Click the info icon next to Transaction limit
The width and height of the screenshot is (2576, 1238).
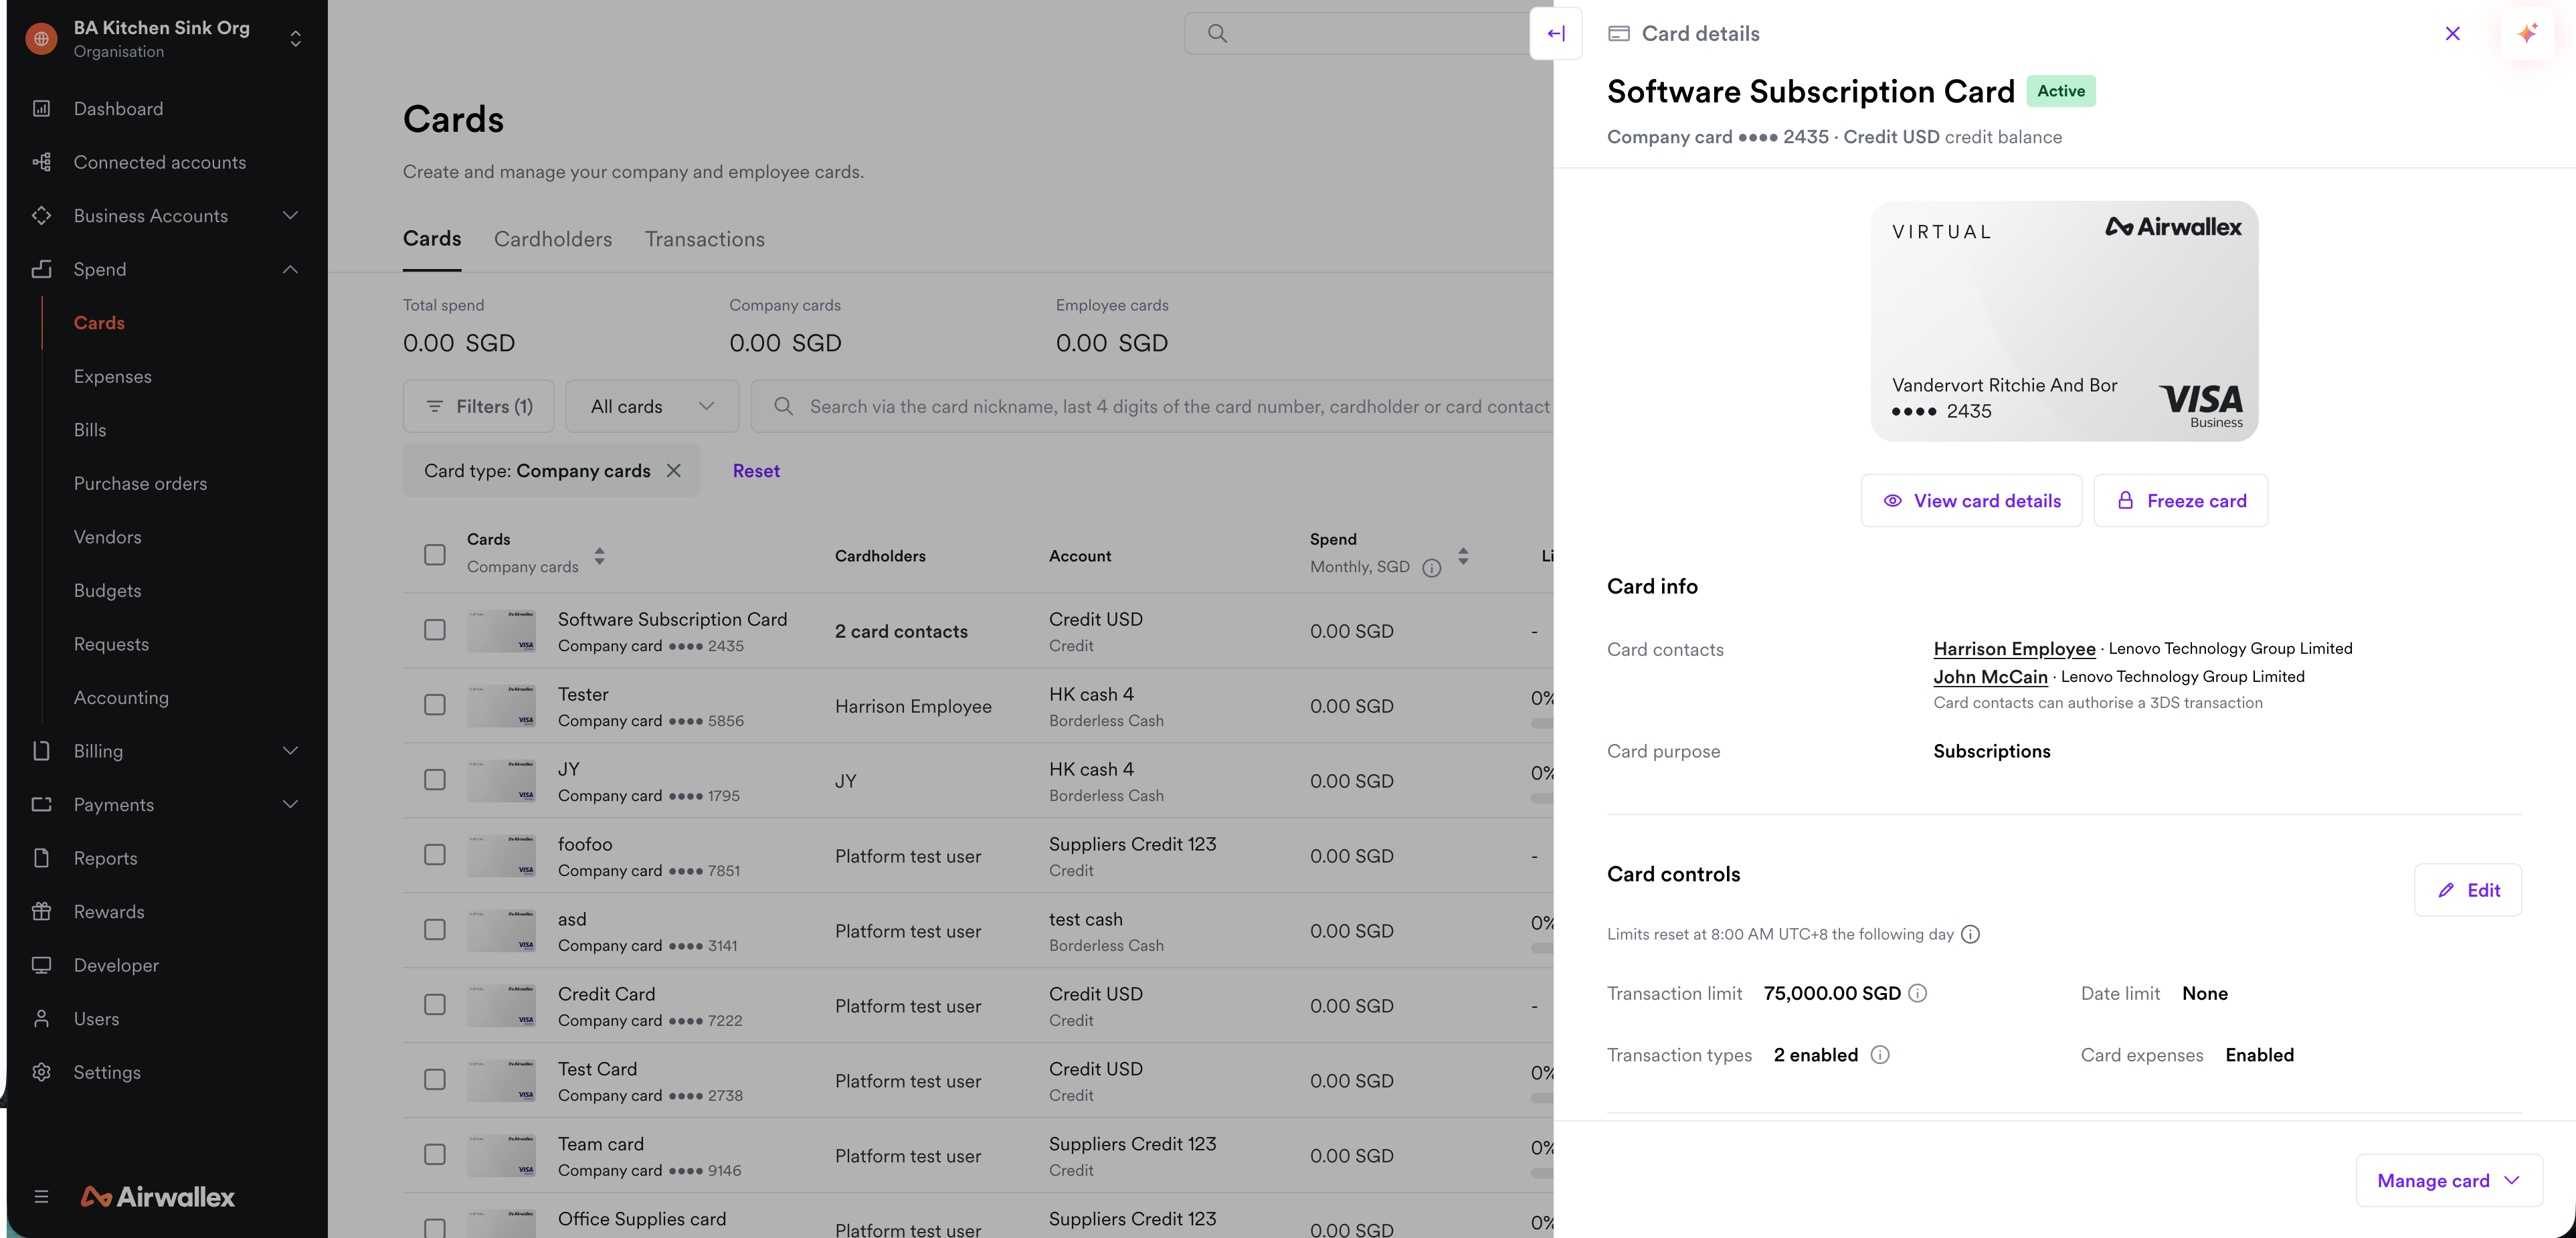[x=1917, y=993]
